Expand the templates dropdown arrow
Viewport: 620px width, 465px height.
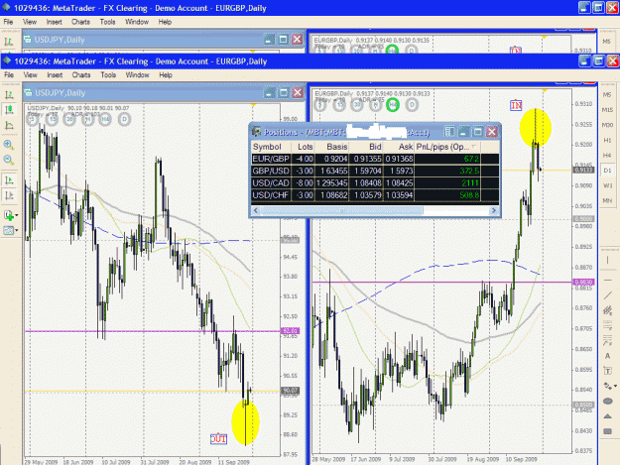click(17, 231)
